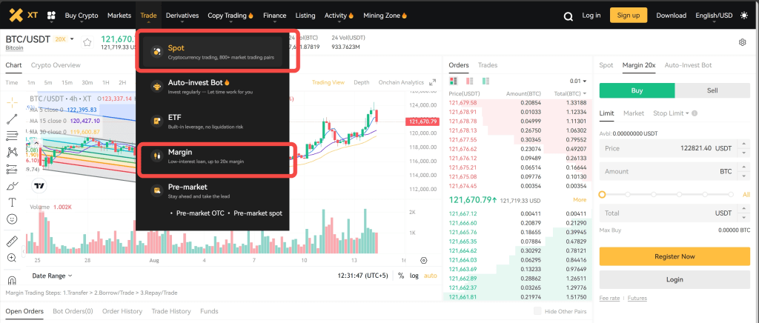Open the emoji sticker tool
This screenshot has width=759, height=323.
[12, 219]
